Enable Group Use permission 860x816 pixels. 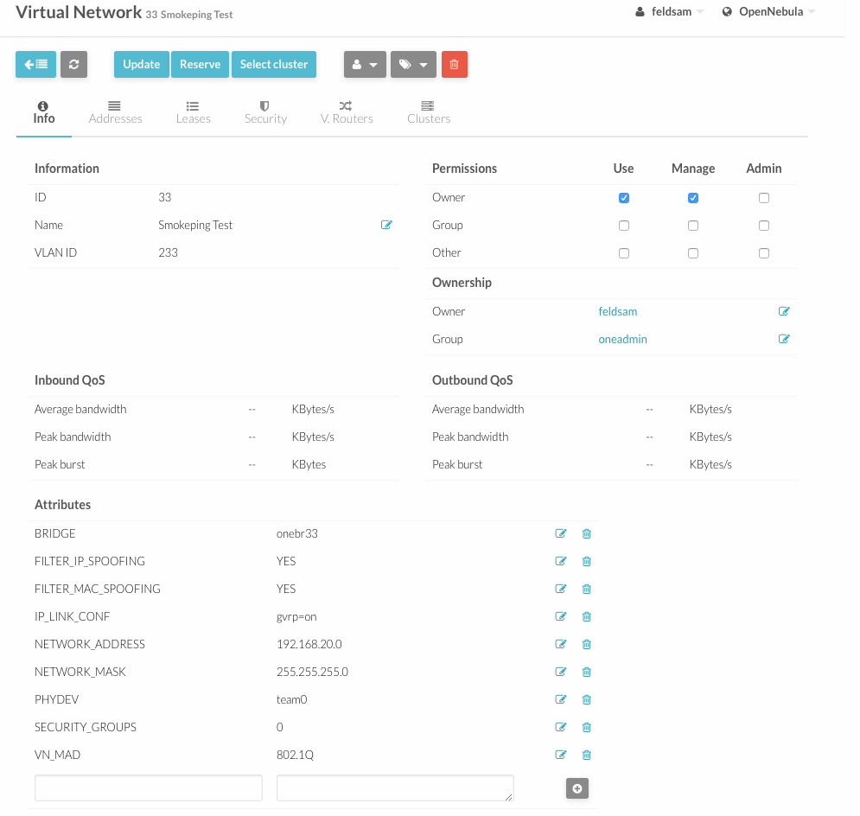[624, 226]
